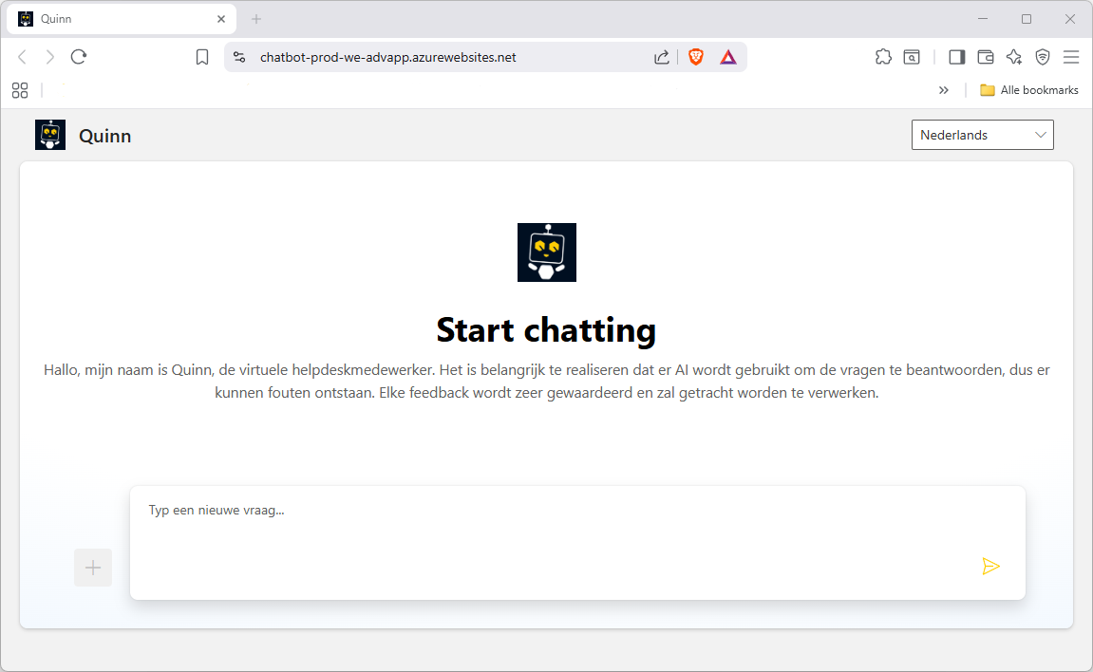Open a new tab with plus button
This screenshot has width=1093, height=672.
click(256, 19)
